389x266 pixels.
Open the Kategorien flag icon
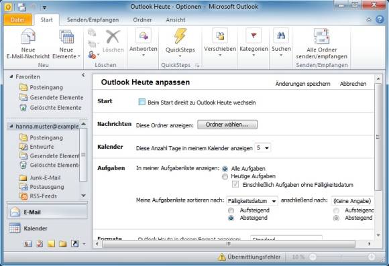tap(254, 36)
